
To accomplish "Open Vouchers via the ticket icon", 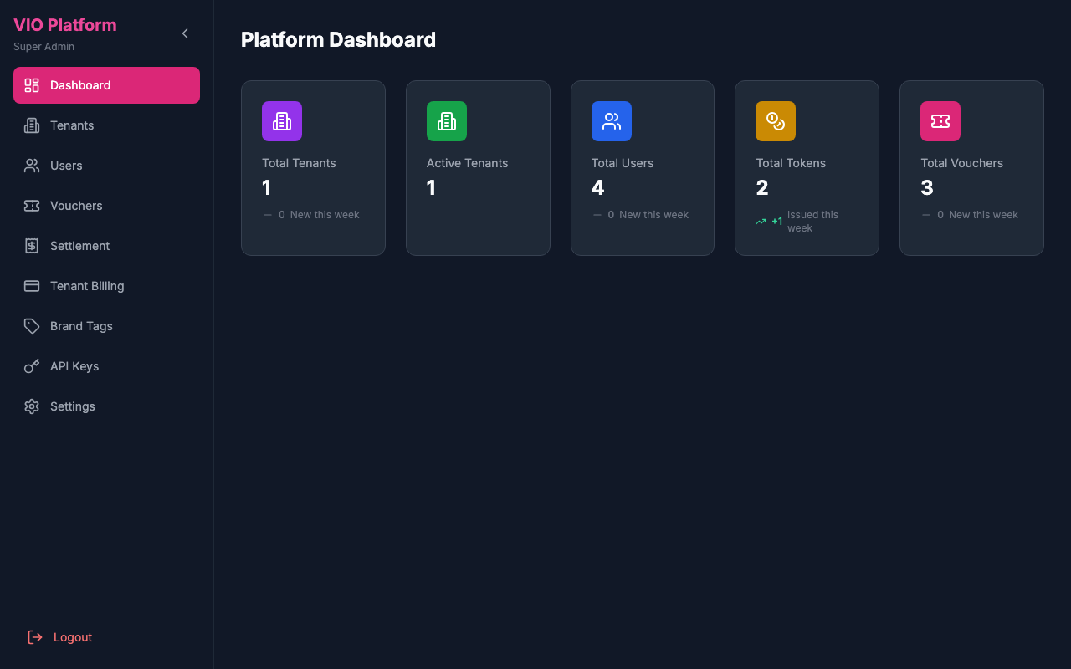I will pyautogui.click(x=31, y=206).
